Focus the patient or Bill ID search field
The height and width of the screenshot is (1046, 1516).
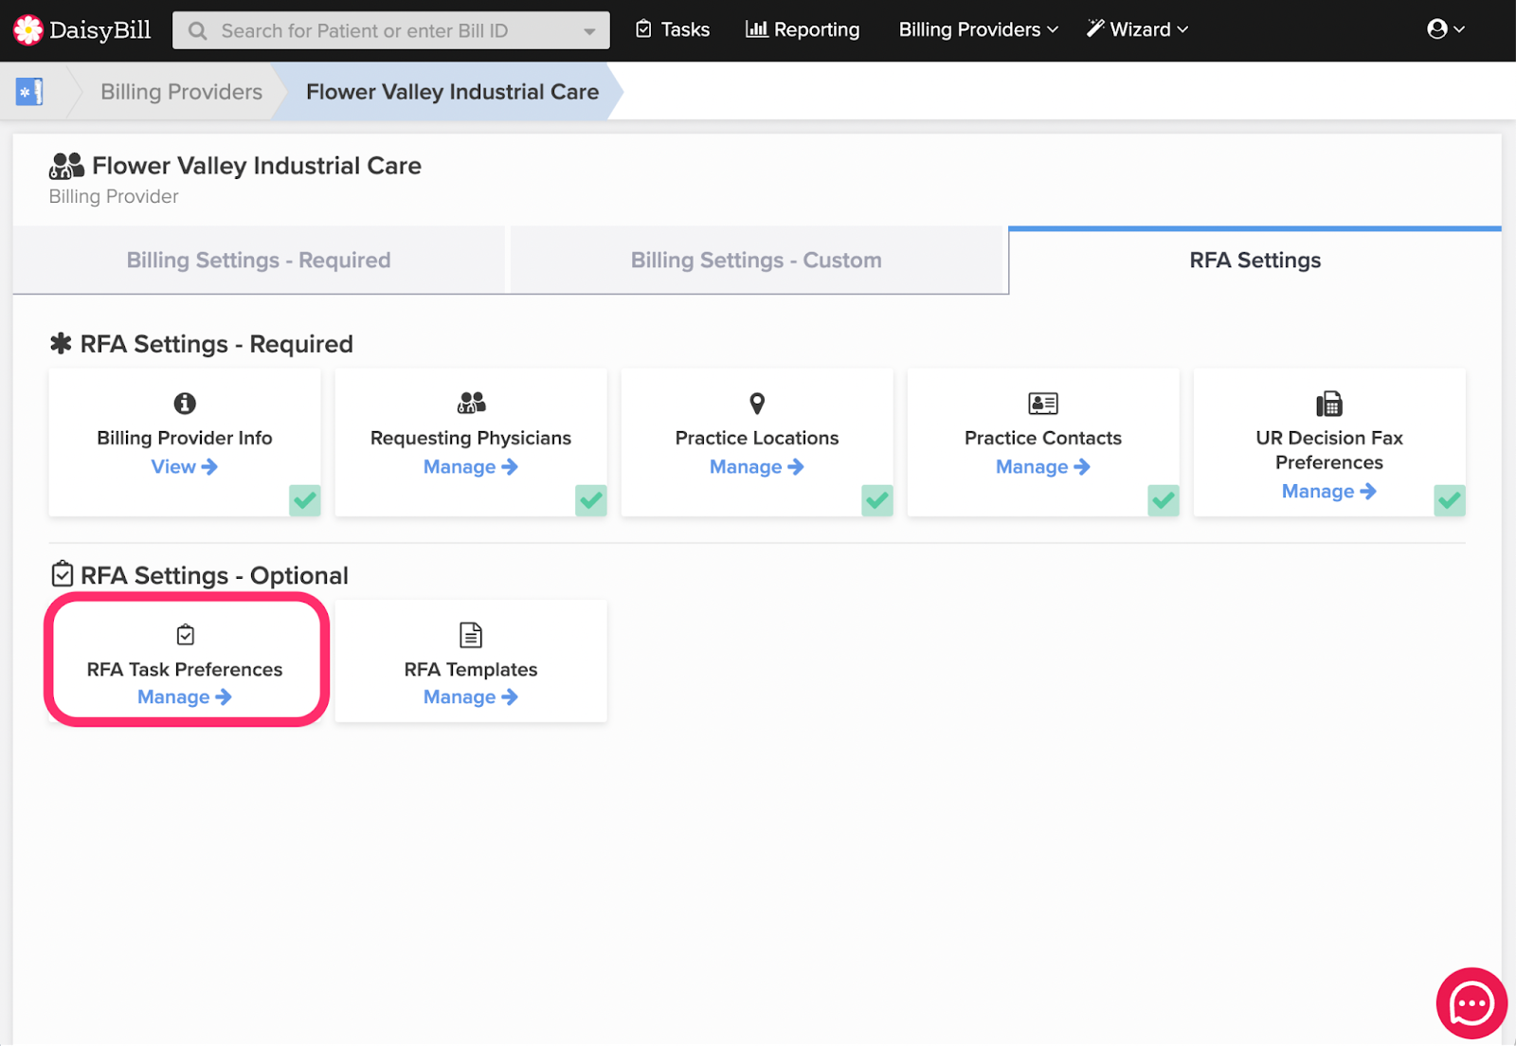coord(391,30)
